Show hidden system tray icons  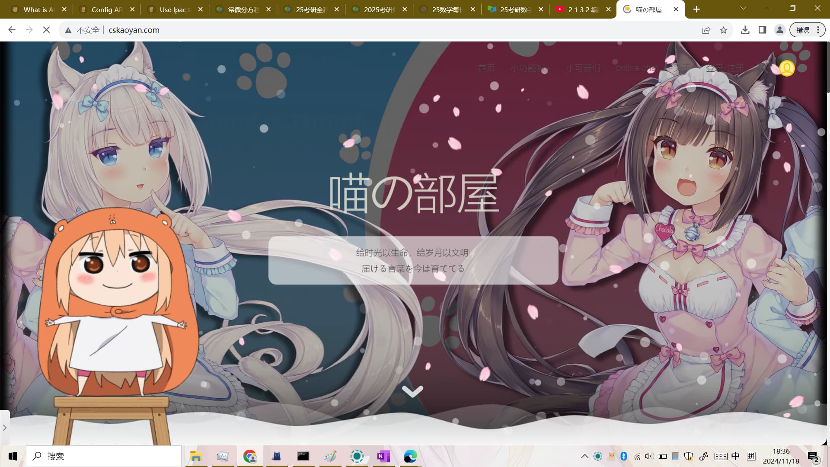coord(584,456)
